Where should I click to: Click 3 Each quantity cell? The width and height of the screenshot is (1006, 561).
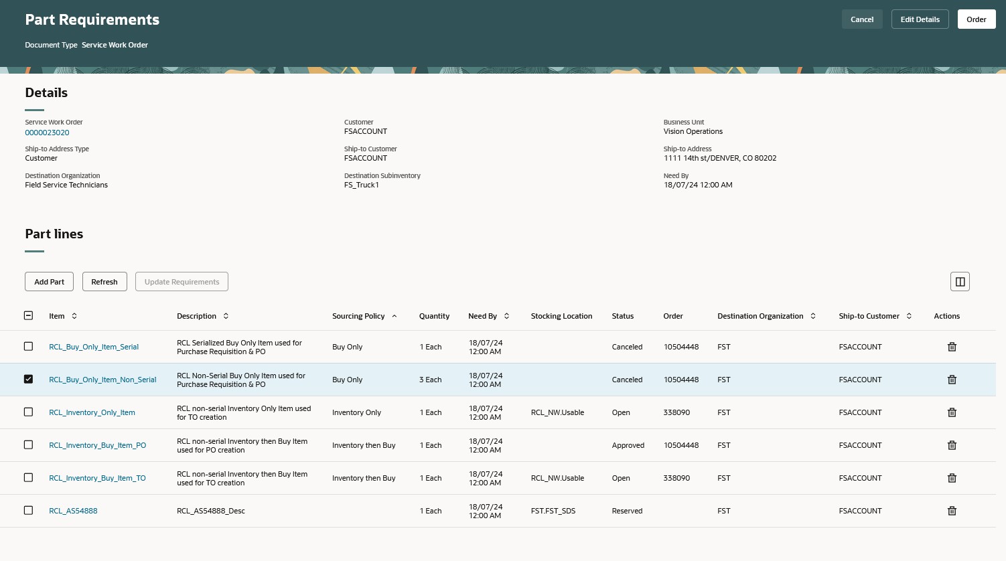pyautogui.click(x=430, y=380)
